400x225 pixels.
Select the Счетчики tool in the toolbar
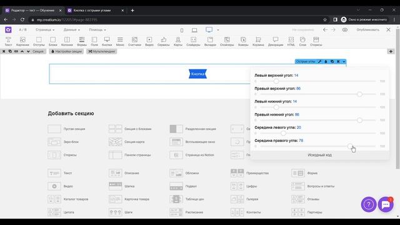click(134, 41)
